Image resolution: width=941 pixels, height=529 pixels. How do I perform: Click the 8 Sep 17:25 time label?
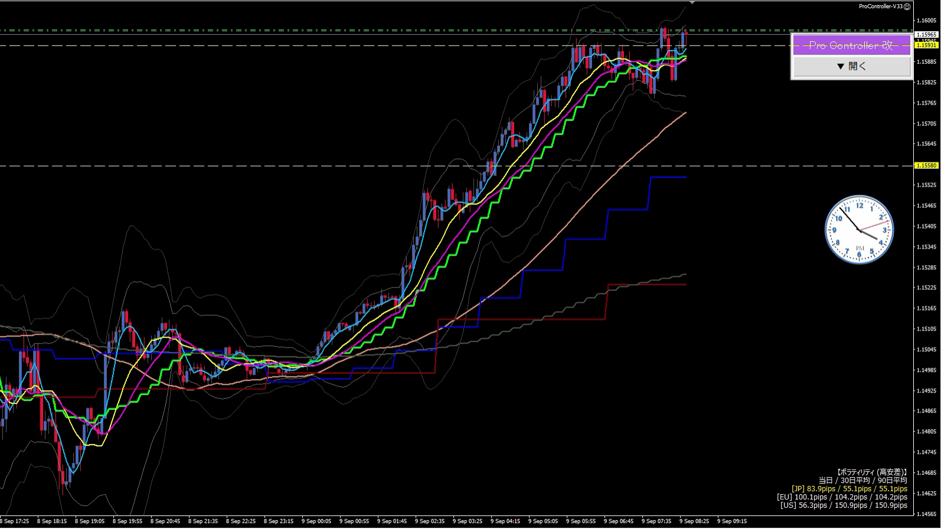click(x=14, y=521)
